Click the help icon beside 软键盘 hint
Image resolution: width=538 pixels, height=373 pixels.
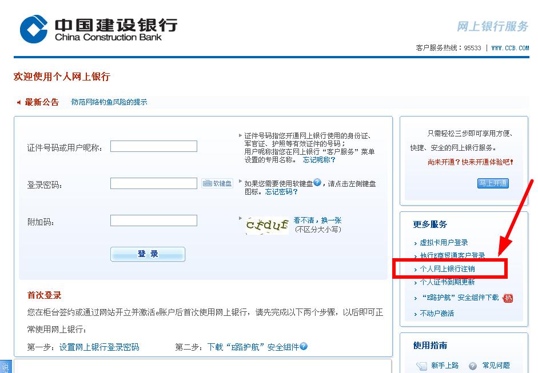[317, 182]
